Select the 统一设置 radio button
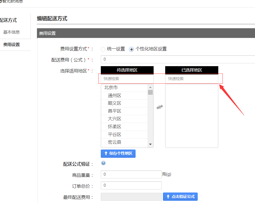Screen dimensions: 255x203 (x=103, y=49)
